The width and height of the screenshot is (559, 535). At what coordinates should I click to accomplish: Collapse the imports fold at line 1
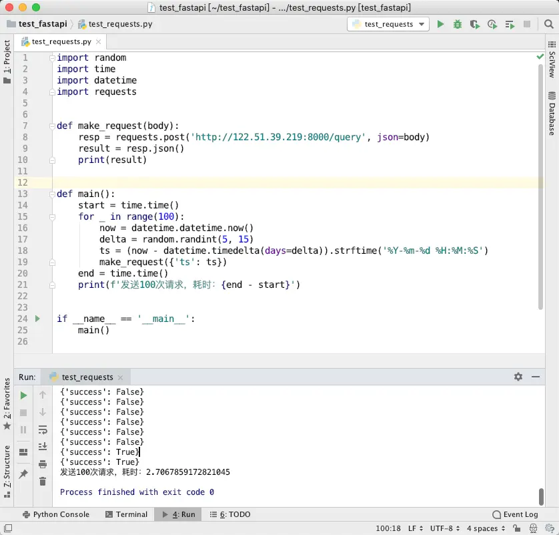pos(52,58)
